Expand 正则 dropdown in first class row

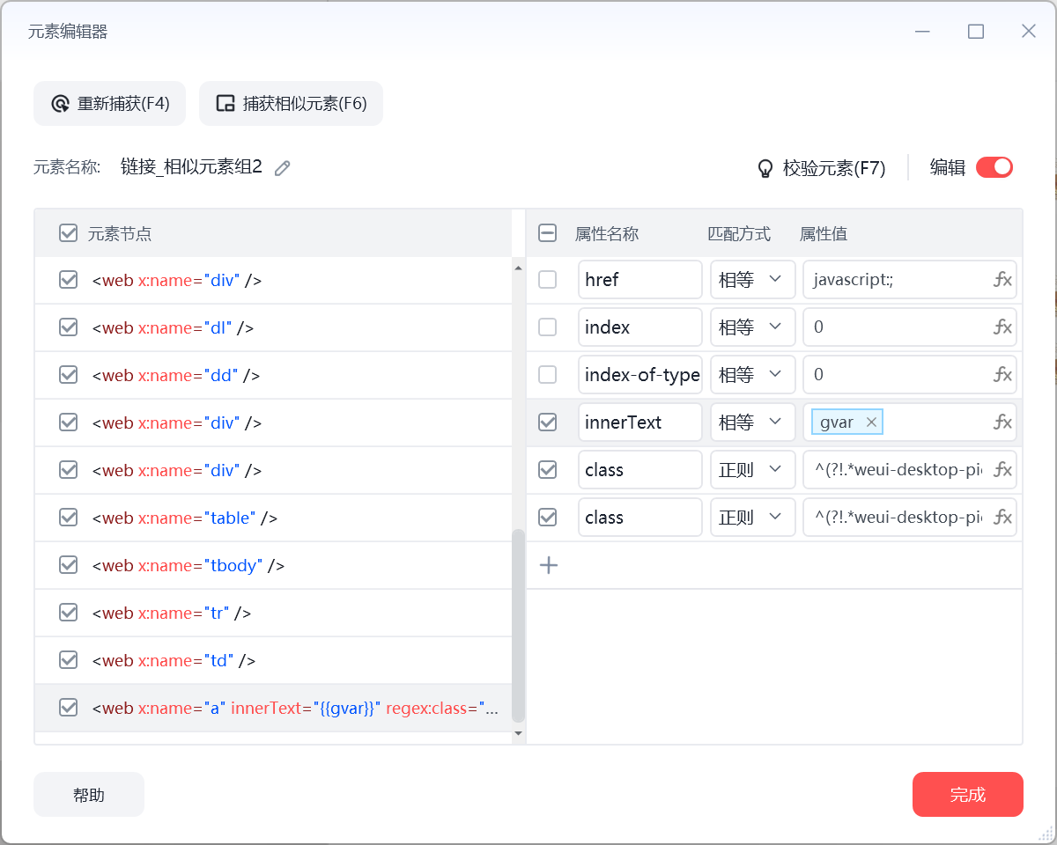pyautogui.click(x=751, y=470)
